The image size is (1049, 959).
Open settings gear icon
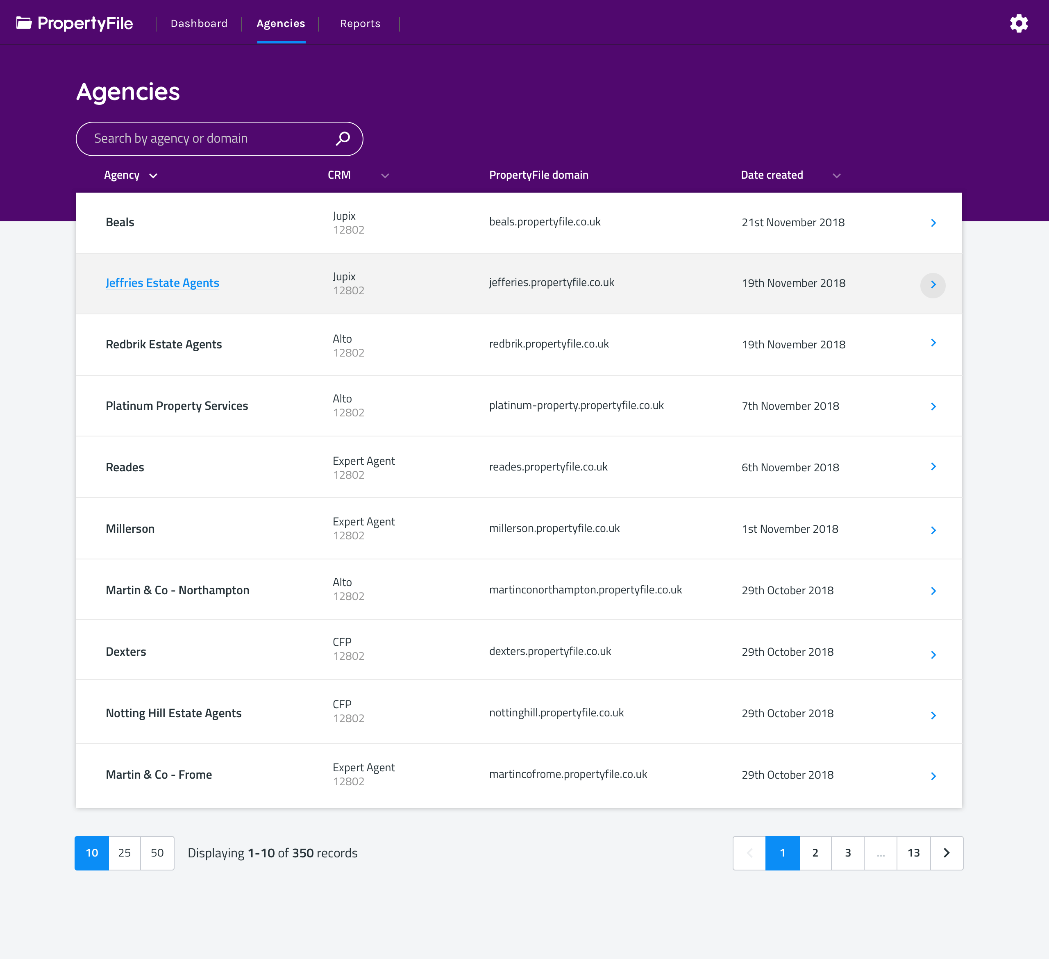tap(1018, 23)
